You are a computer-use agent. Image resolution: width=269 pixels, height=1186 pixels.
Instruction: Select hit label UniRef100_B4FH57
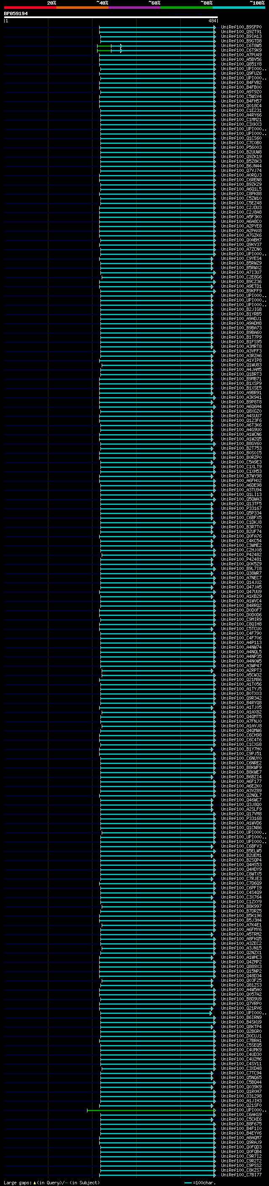coord(241,101)
